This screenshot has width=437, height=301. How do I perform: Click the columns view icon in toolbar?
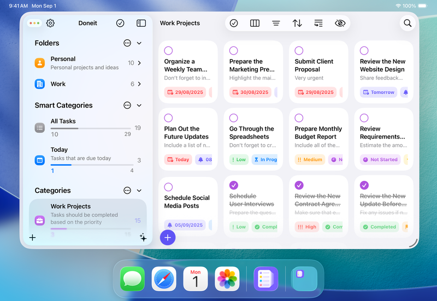[255, 23]
